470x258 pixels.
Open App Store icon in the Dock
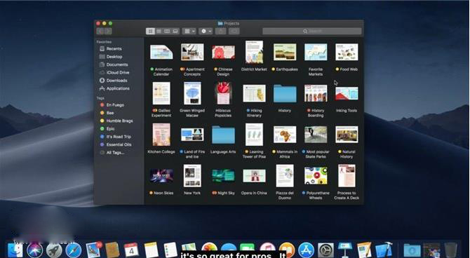tap(307, 250)
